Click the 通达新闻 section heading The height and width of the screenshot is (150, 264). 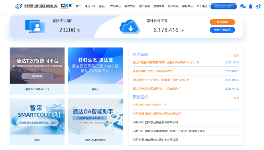(140, 54)
